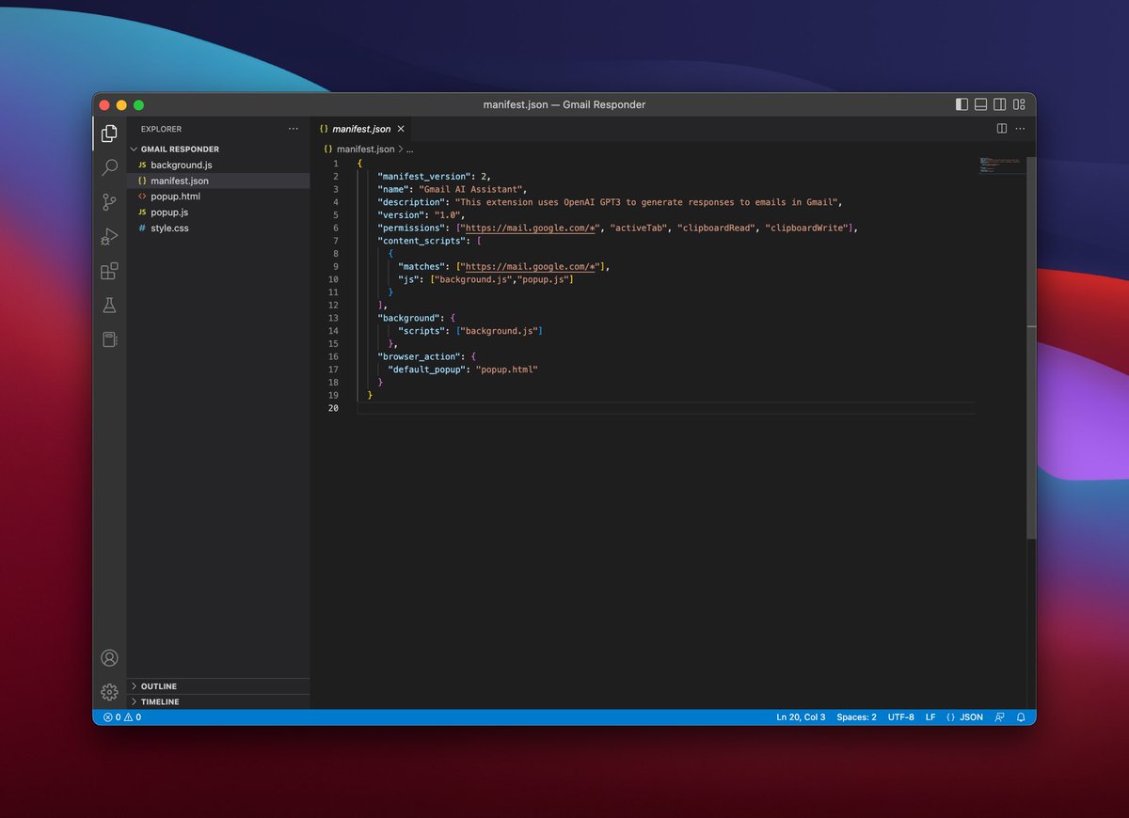Click the "browser_action" key on line 16

pyautogui.click(x=420, y=357)
